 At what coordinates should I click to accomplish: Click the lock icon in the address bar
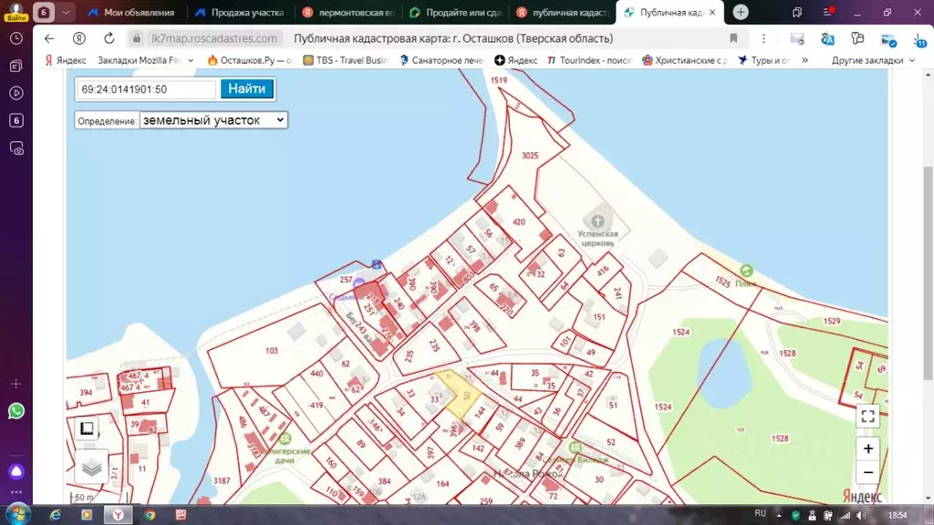coord(137,38)
